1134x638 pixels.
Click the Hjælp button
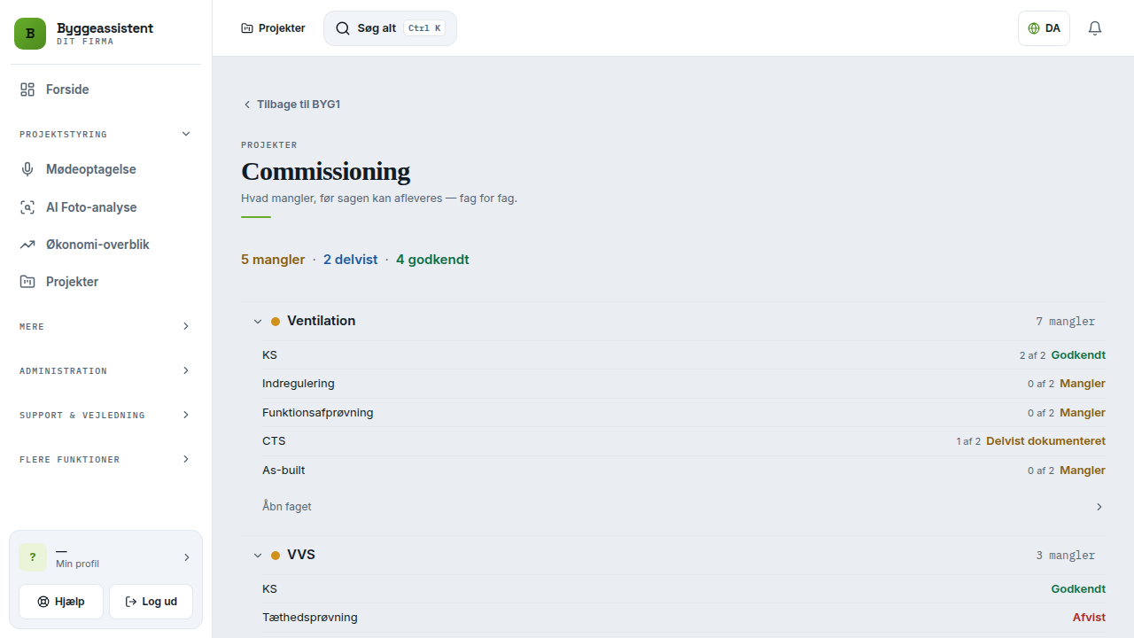61,602
